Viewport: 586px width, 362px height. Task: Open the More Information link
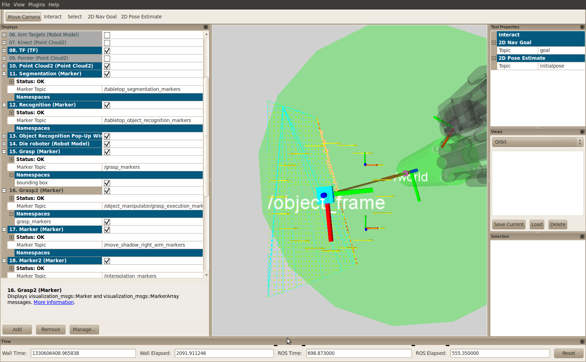point(53,302)
